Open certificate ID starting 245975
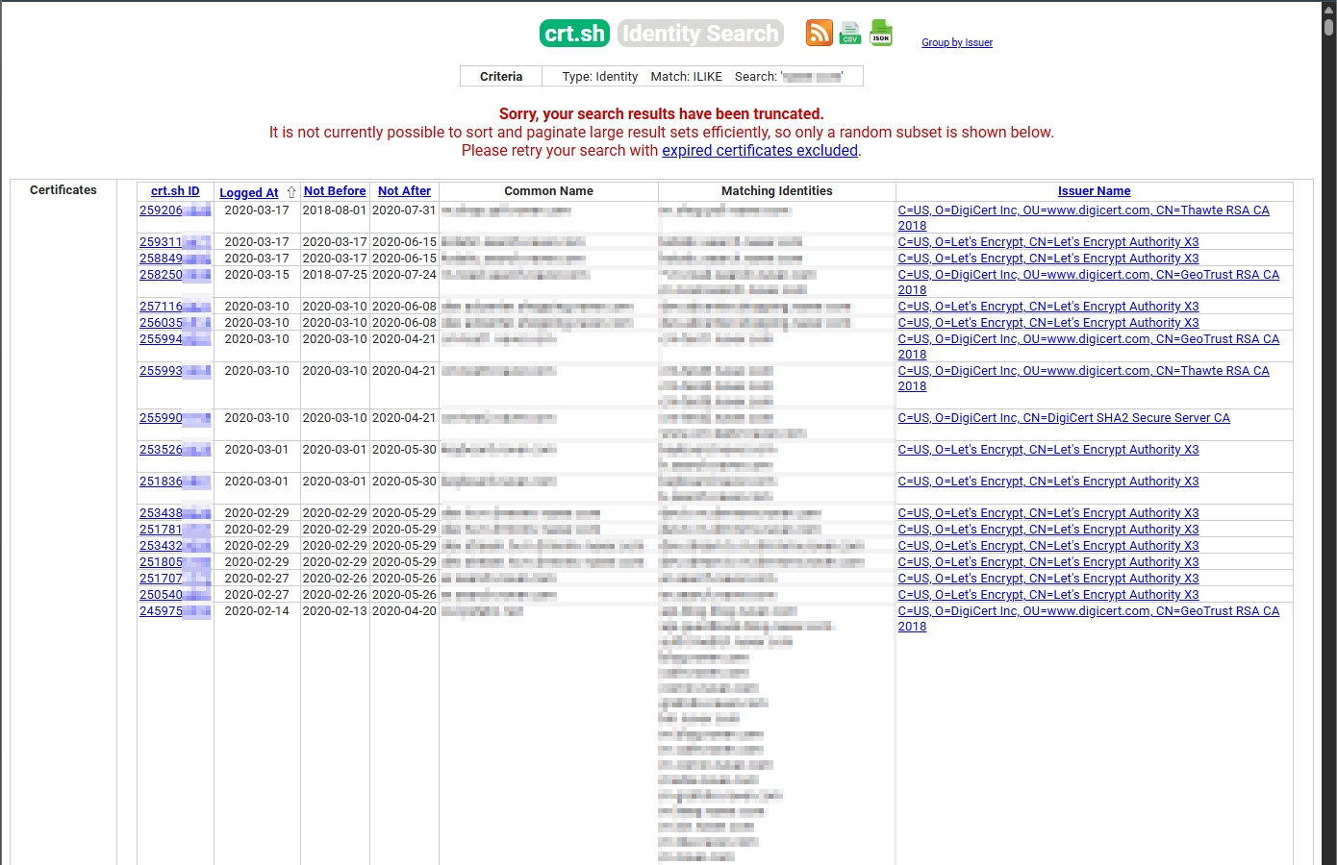Image resolution: width=1337 pixels, height=865 pixels. click(x=175, y=611)
